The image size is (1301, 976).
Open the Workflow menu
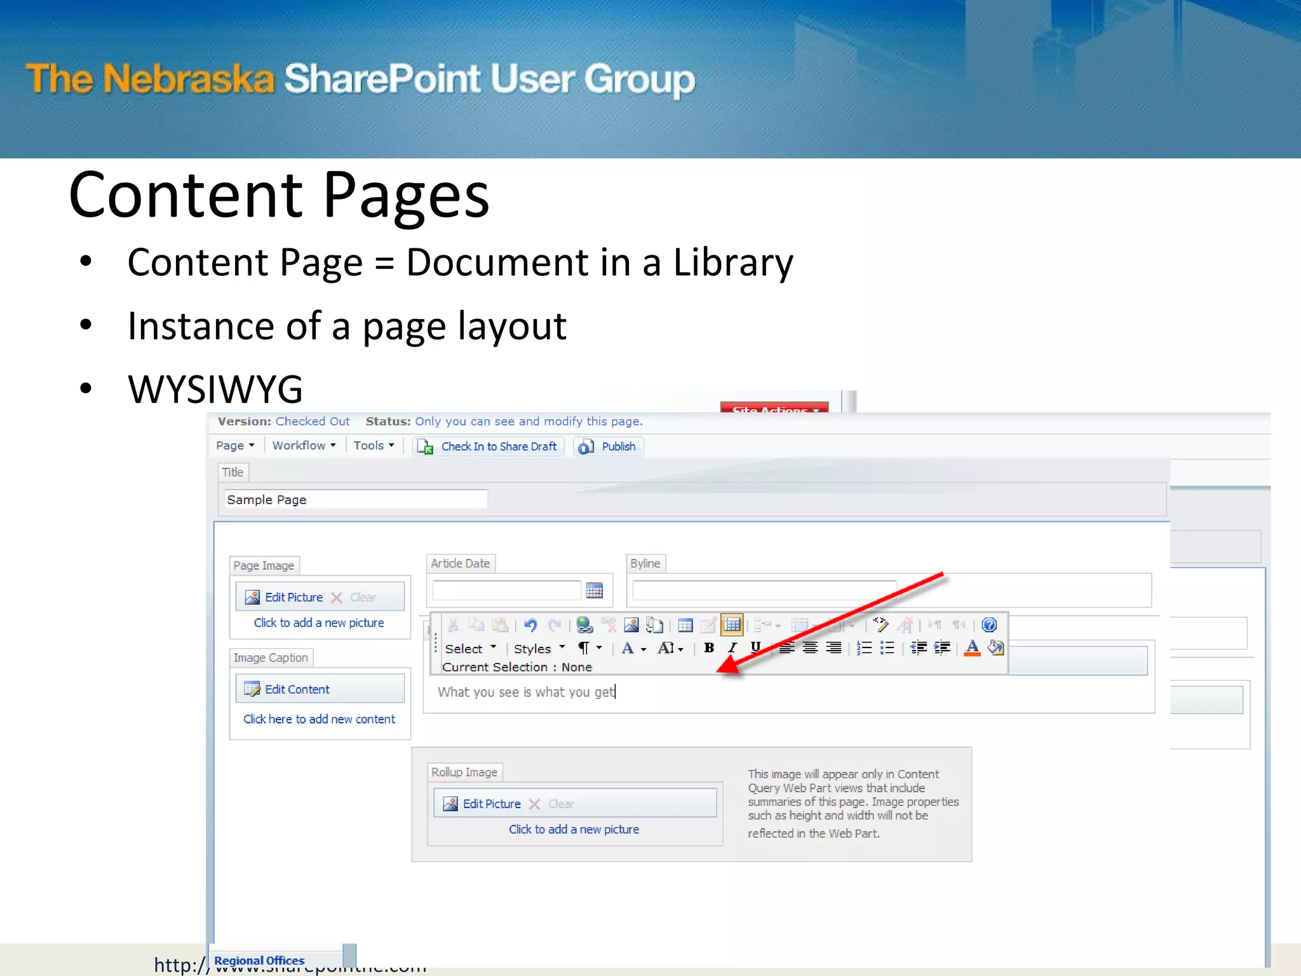tap(304, 445)
